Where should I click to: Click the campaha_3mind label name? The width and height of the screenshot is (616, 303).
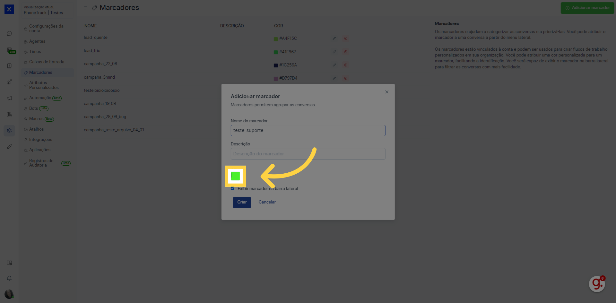[100, 77]
